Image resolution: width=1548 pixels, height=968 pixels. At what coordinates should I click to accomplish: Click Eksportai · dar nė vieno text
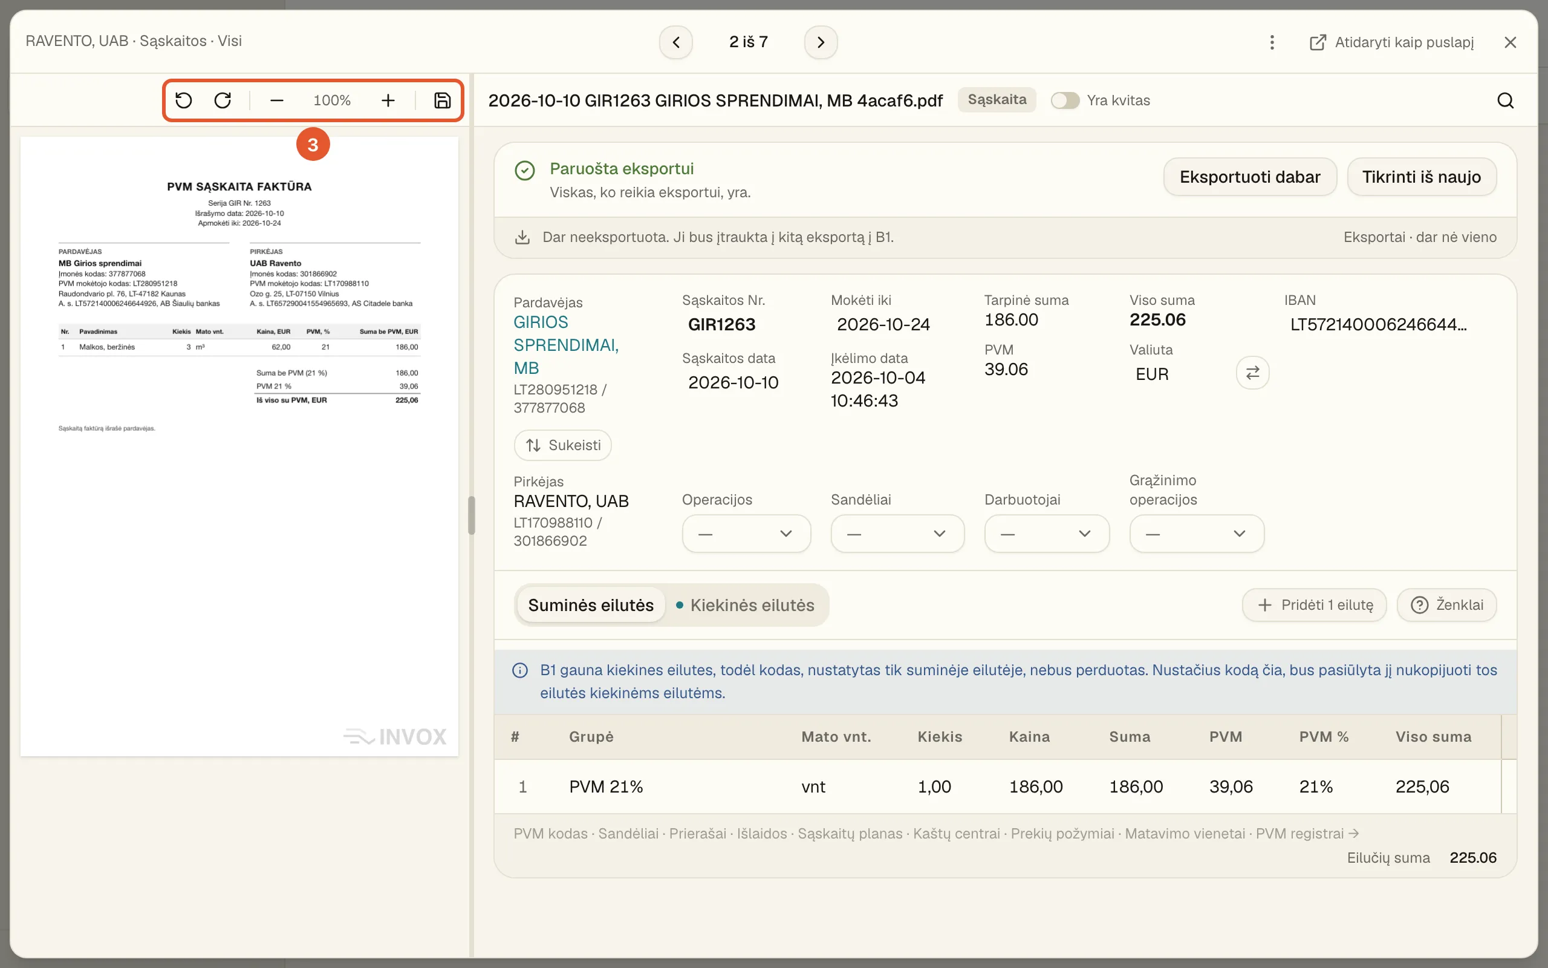tap(1420, 237)
